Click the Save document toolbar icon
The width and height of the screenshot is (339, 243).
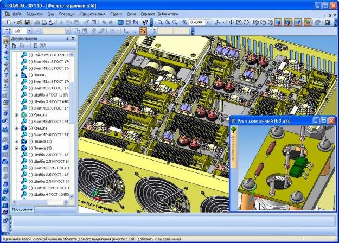26,22
